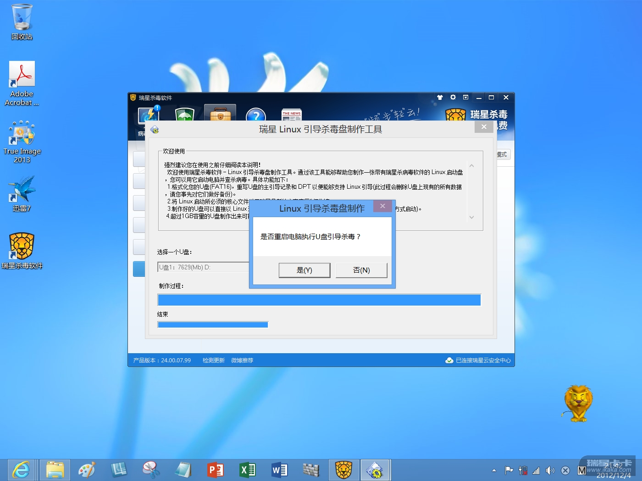642x481 pixels.
Task: Open File Explorer from taskbar
Action: pos(55,470)
